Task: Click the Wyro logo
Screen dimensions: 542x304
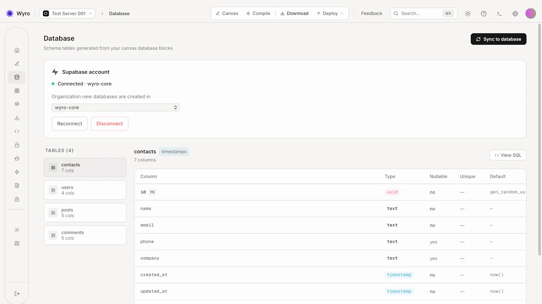Action: click(x=18, y=14)
